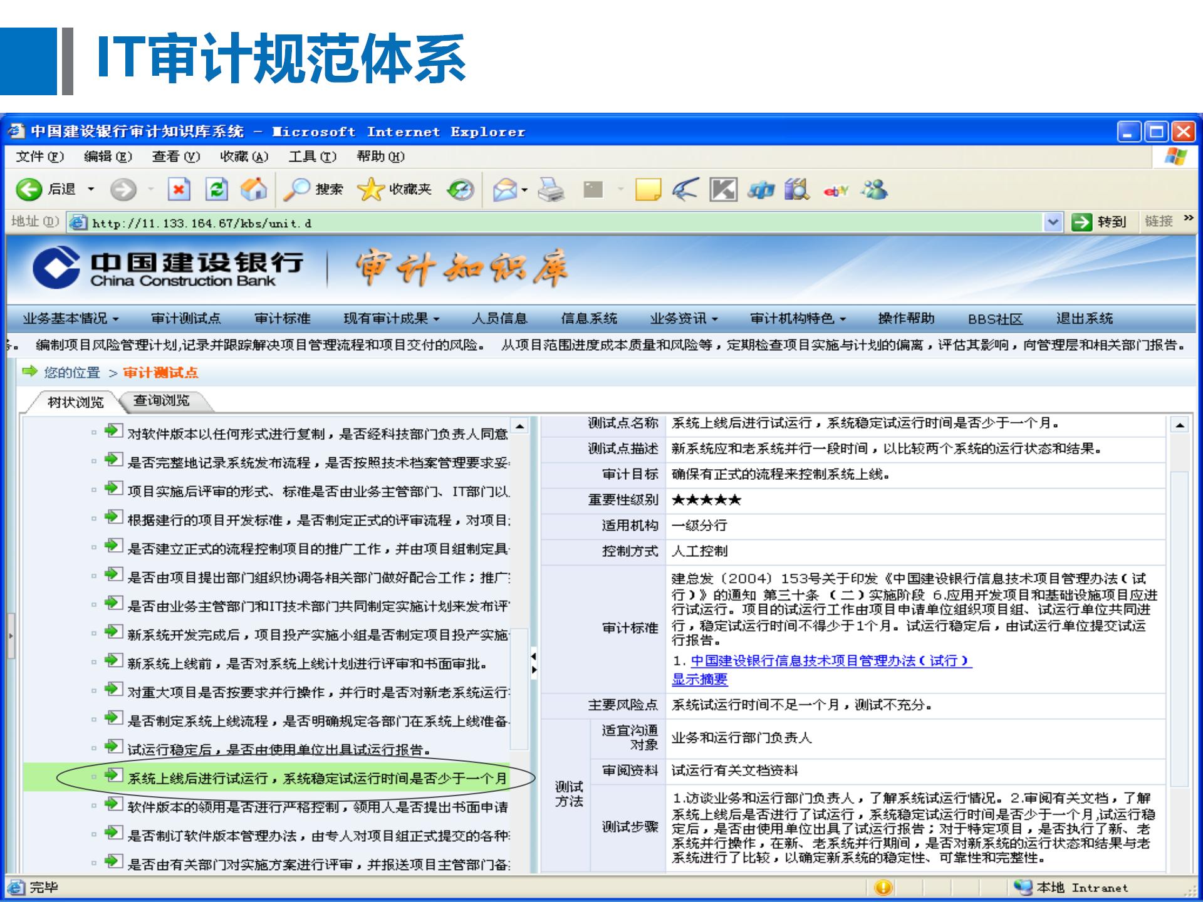Click the gray edit toolbar icon
Screen dimensions: 1203x902
tap(593, 189)
